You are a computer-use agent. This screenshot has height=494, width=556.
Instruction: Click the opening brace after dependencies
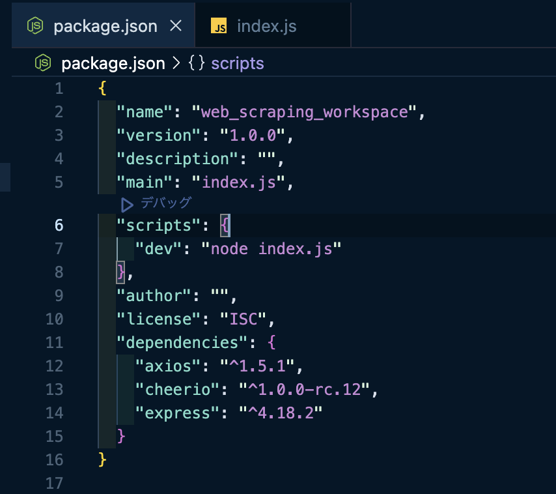(x=271, y=342)
